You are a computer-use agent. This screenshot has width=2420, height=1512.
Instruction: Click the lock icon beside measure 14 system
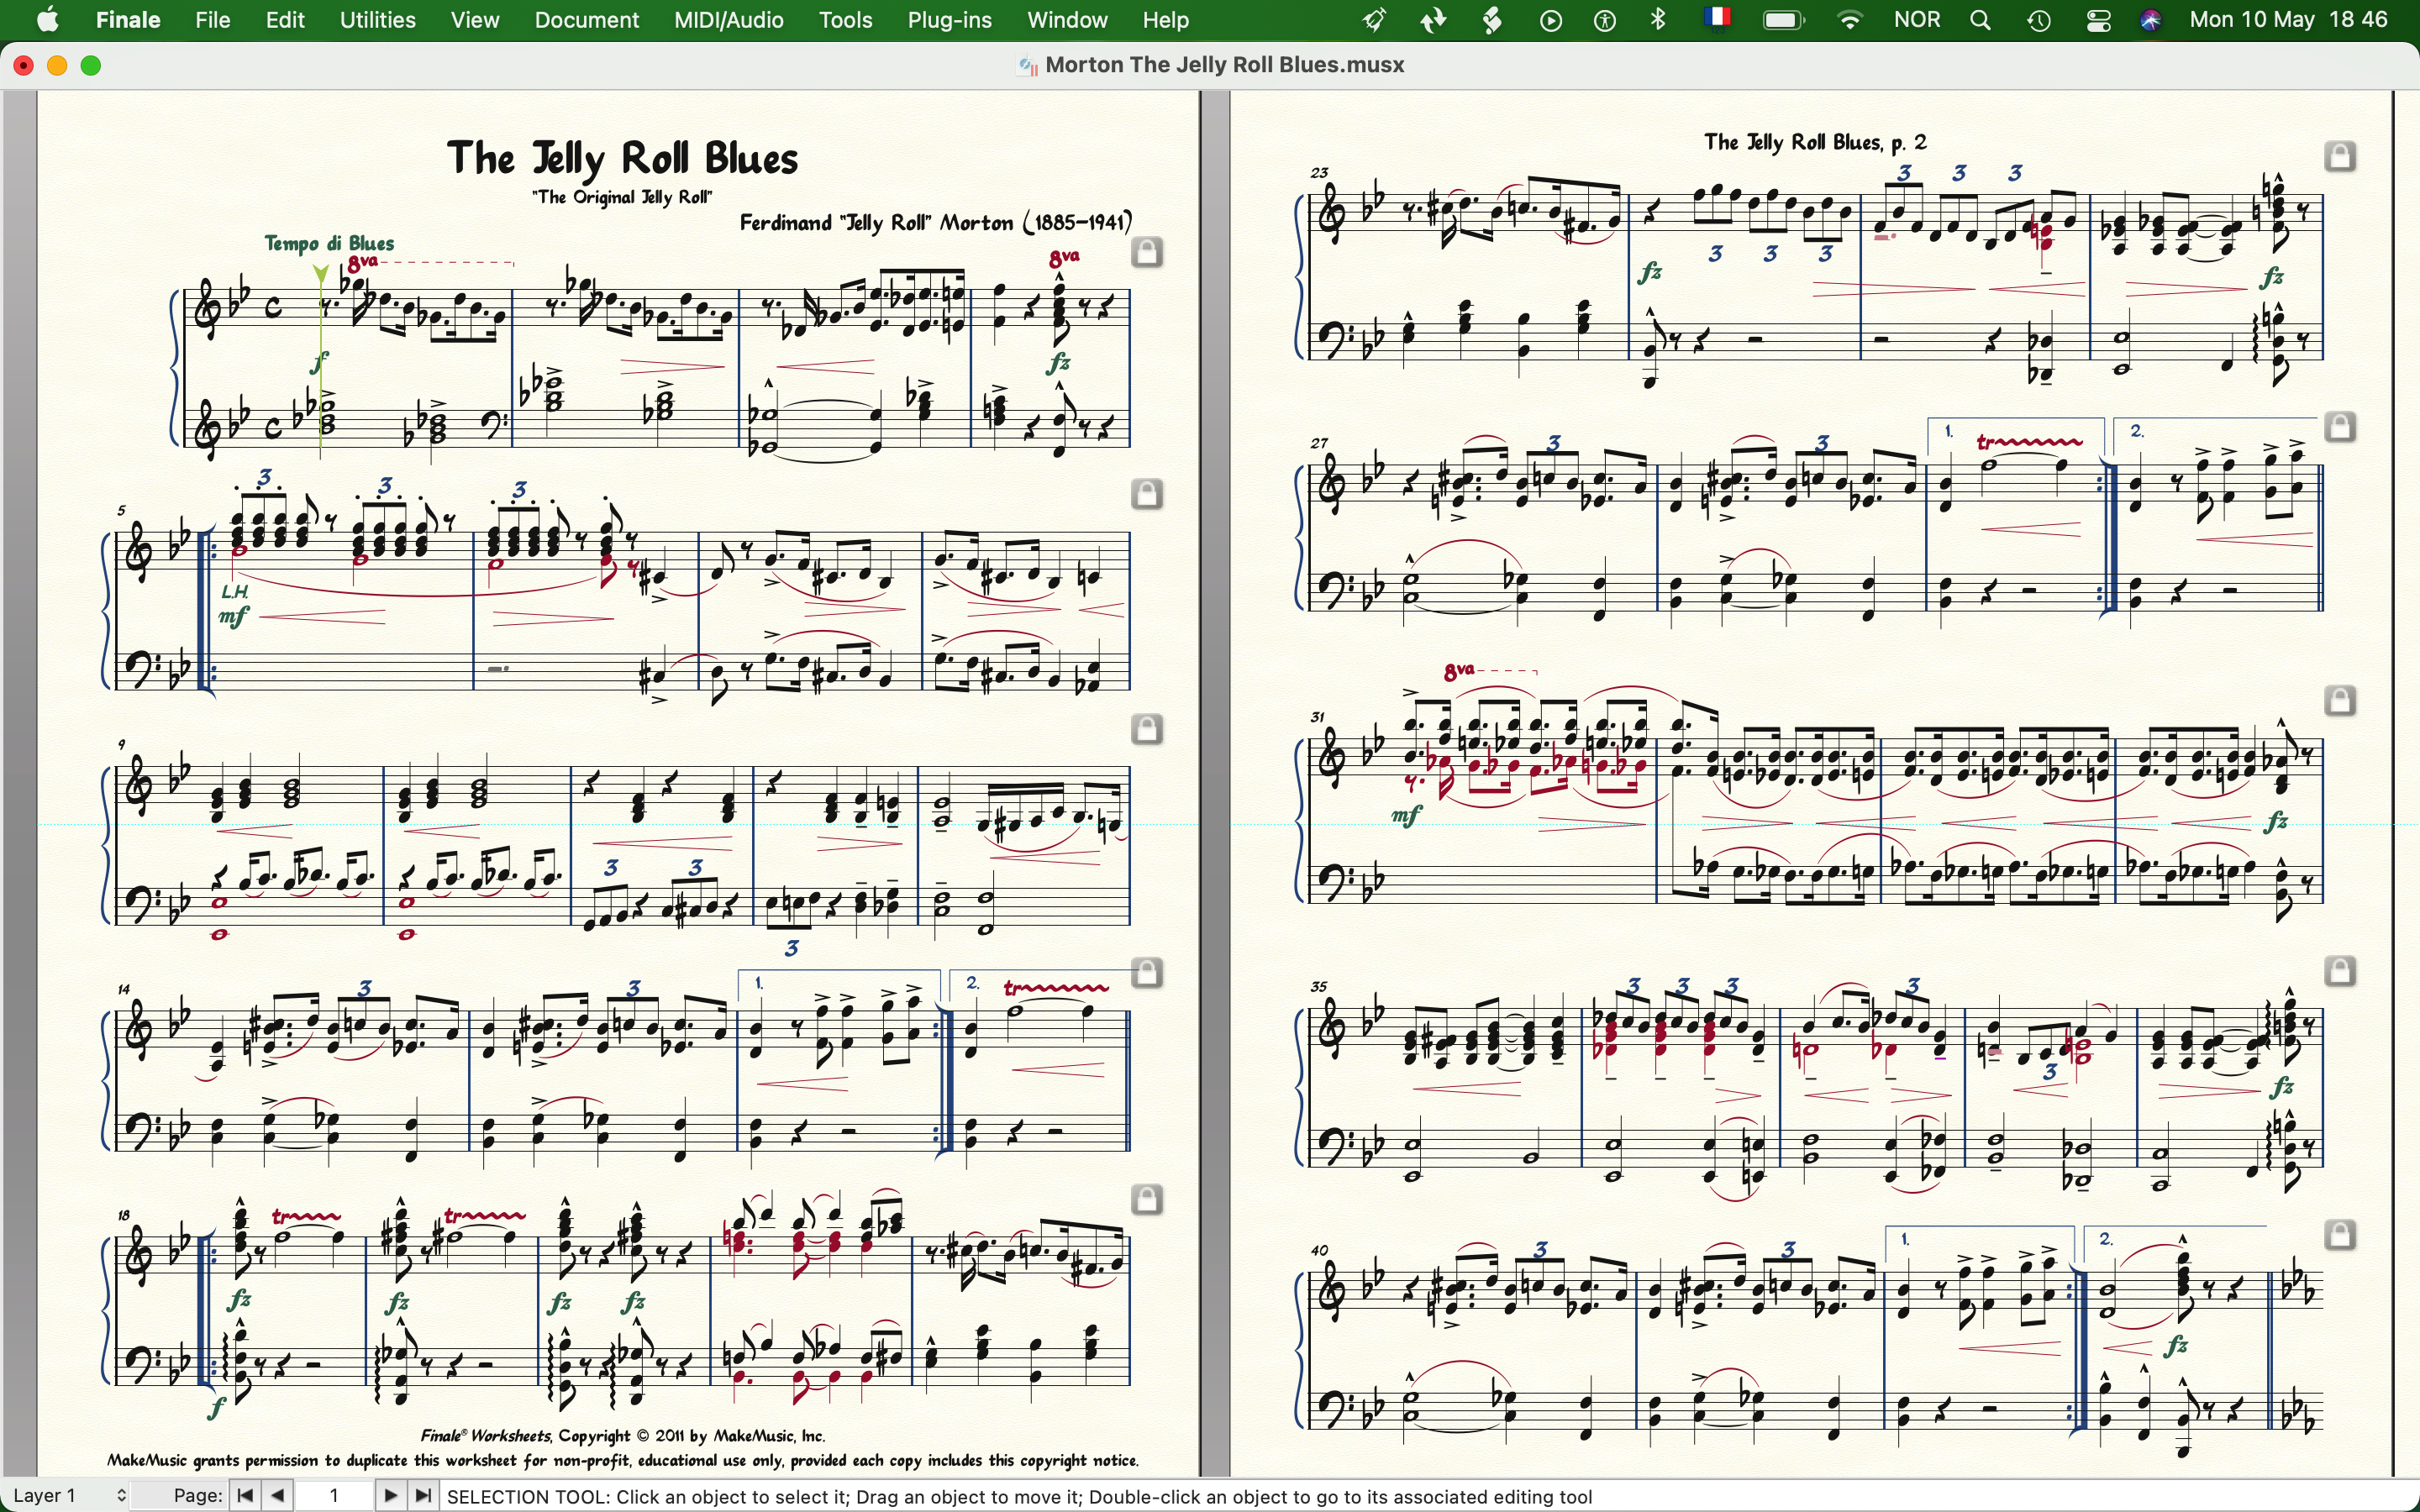point(1149,972)
